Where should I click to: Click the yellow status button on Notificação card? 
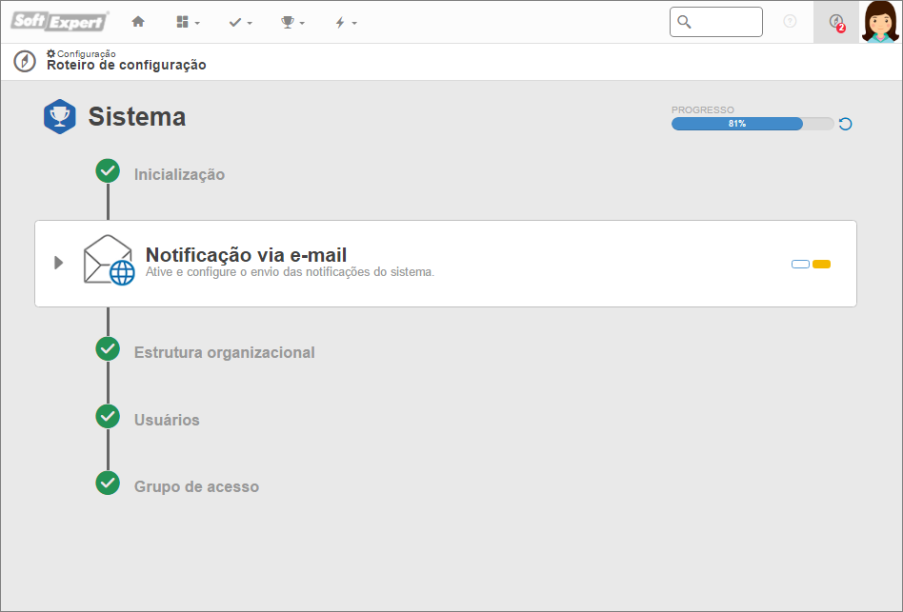(821, 264)
